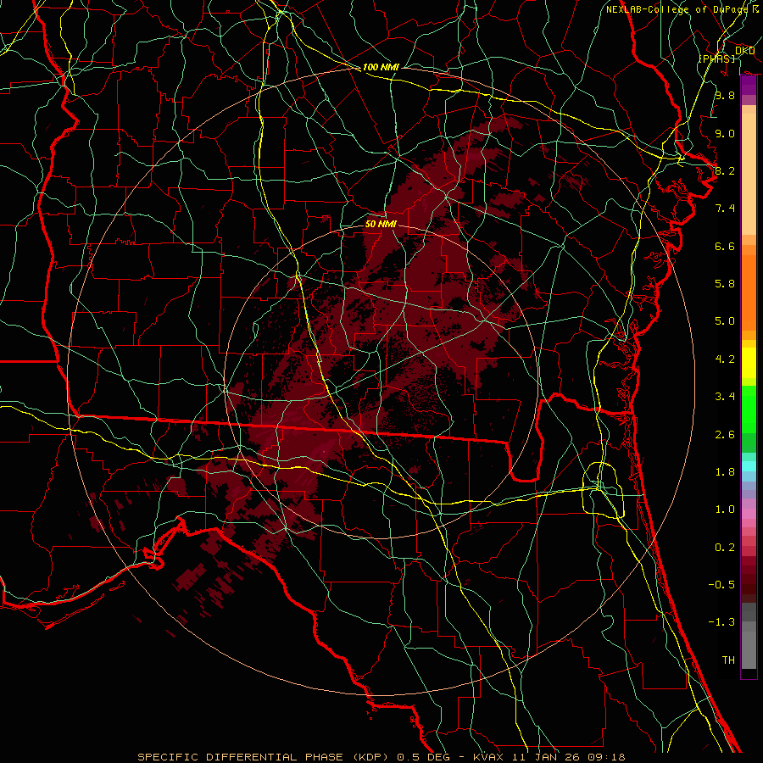Click the '9.8' scale value
Screen dimensions: 763x763
(725, 95)
